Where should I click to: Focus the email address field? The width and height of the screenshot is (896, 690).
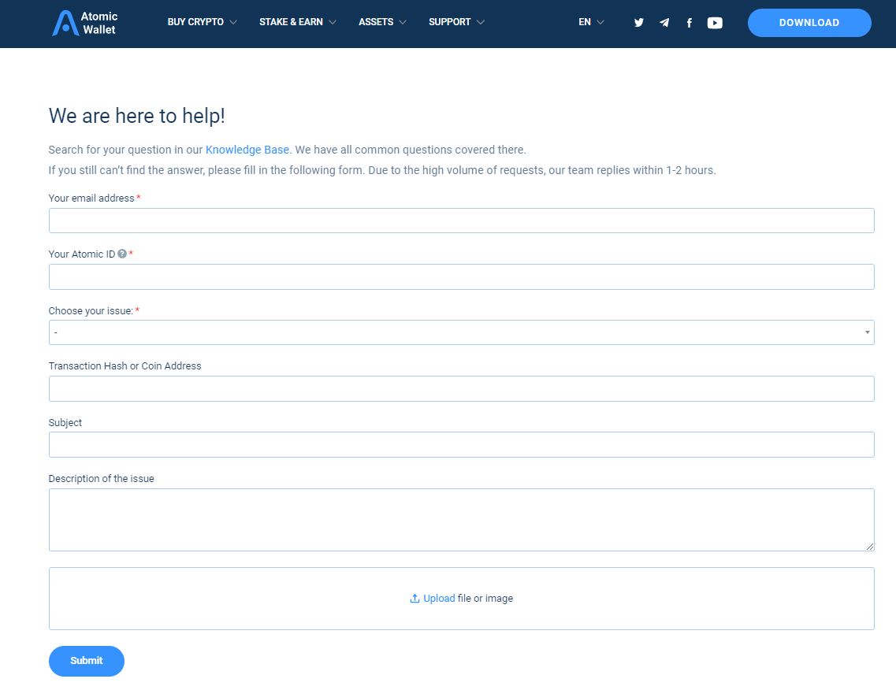[461, 221]
